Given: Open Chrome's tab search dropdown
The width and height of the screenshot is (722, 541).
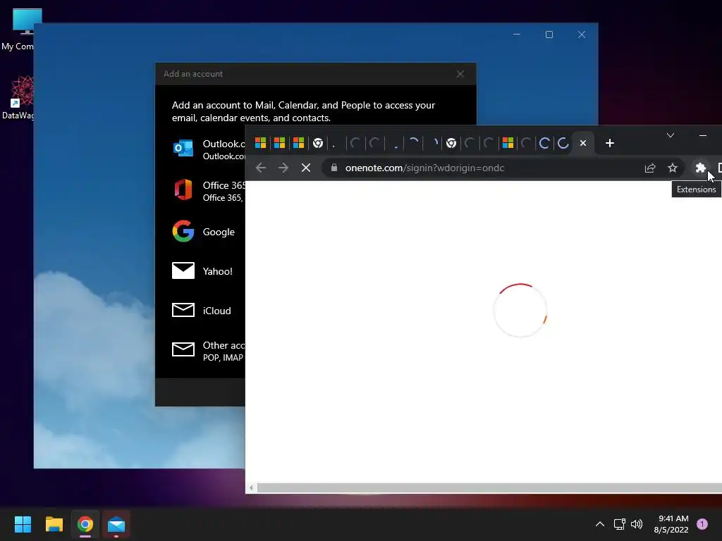Looking at the screenshot, I should (671, 135).
